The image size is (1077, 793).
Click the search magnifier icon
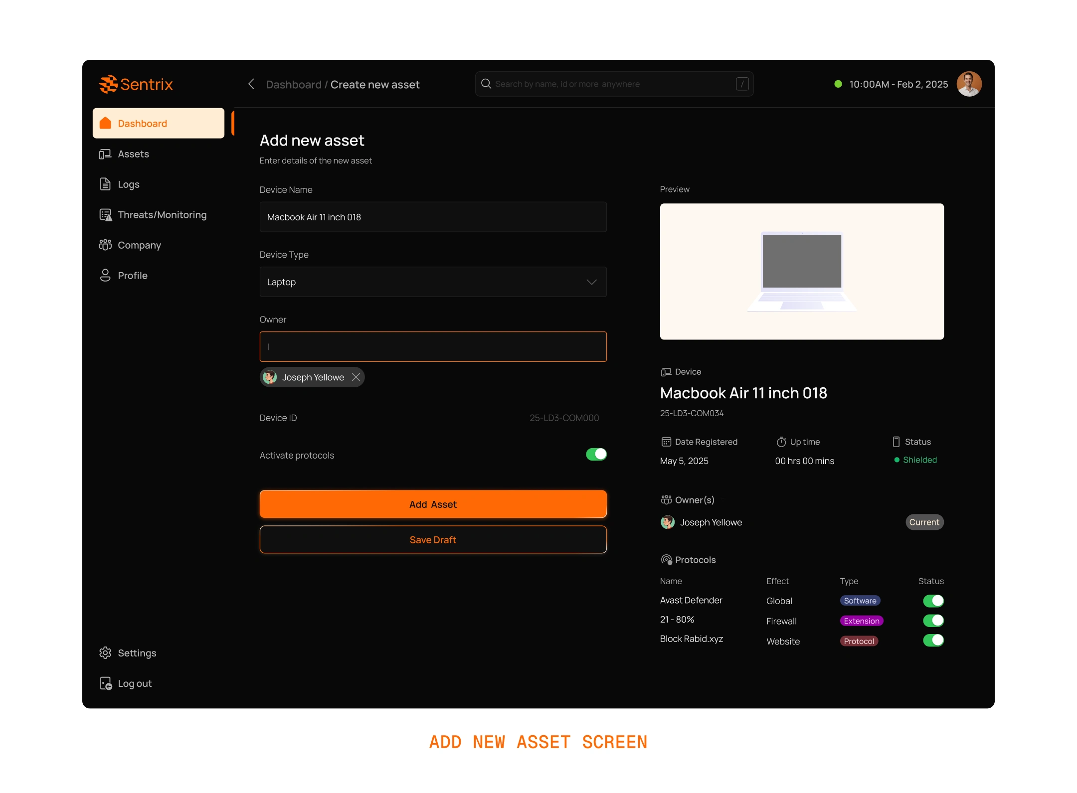[x=486, y=84]
